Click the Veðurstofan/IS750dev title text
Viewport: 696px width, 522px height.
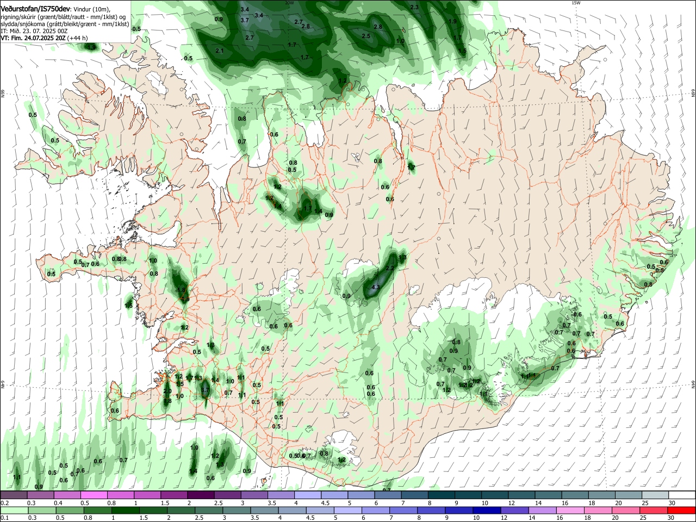[35, 9]
